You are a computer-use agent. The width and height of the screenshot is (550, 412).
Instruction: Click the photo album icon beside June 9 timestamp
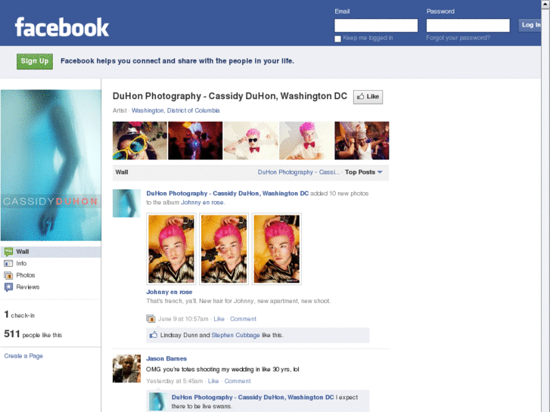[x=151, y=319]
